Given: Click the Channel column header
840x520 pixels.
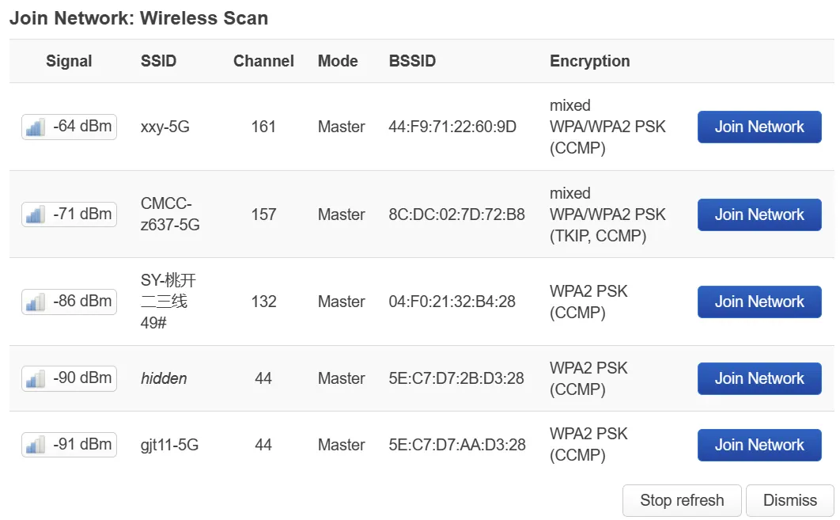Looking at the screenshot, I should (263, 61).
